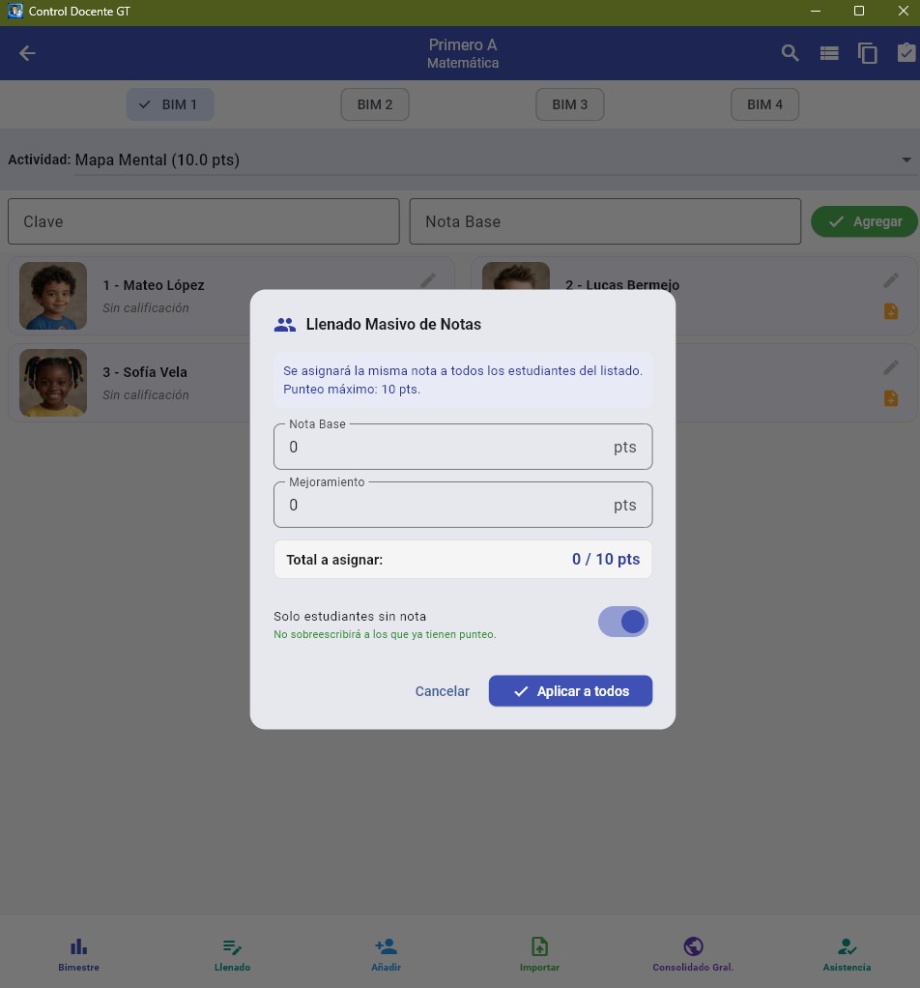
Task: Open Importar in bottom navigation
Action: point(539,954)
